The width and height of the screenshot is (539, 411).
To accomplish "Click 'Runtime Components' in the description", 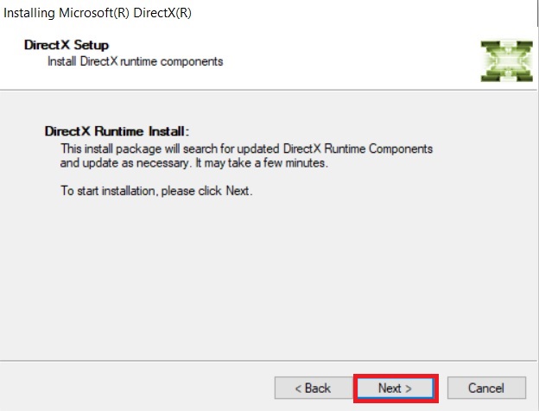I will coord(378,149).
